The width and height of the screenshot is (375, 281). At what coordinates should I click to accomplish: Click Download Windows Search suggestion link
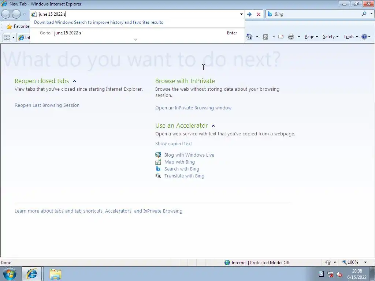point(98,22)
